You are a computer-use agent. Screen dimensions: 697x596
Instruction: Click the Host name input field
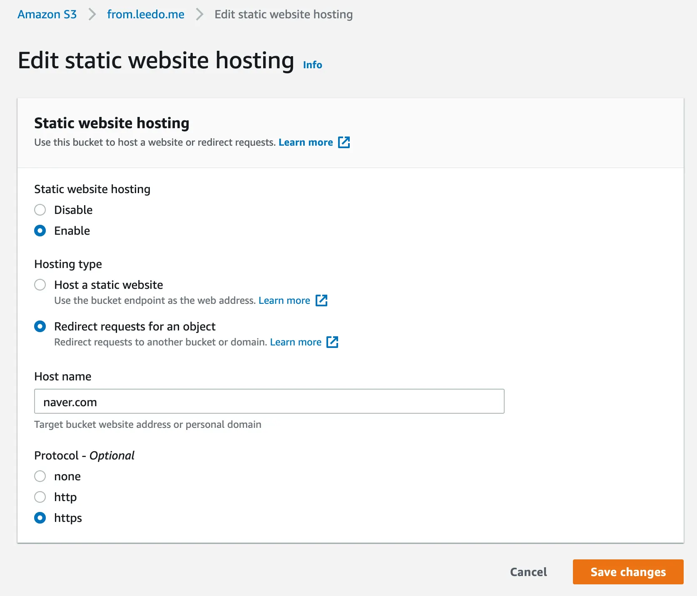pyautogui.click(x=269, y=402)
